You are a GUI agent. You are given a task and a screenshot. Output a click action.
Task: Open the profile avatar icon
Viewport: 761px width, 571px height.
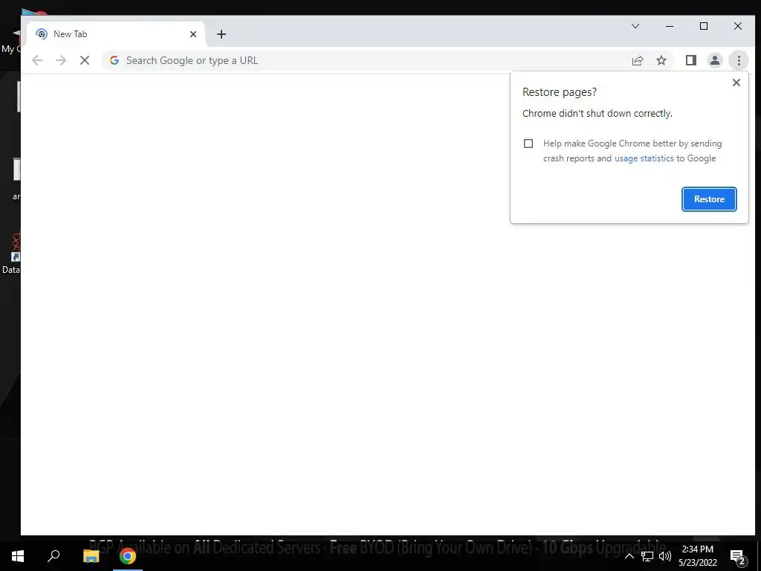tap(714, 60)
